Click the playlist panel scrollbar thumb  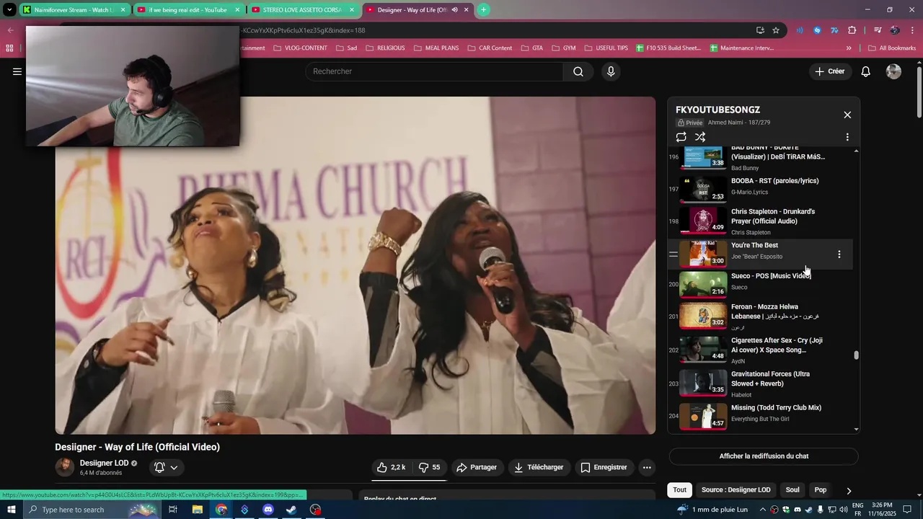[x=857, y=355]
